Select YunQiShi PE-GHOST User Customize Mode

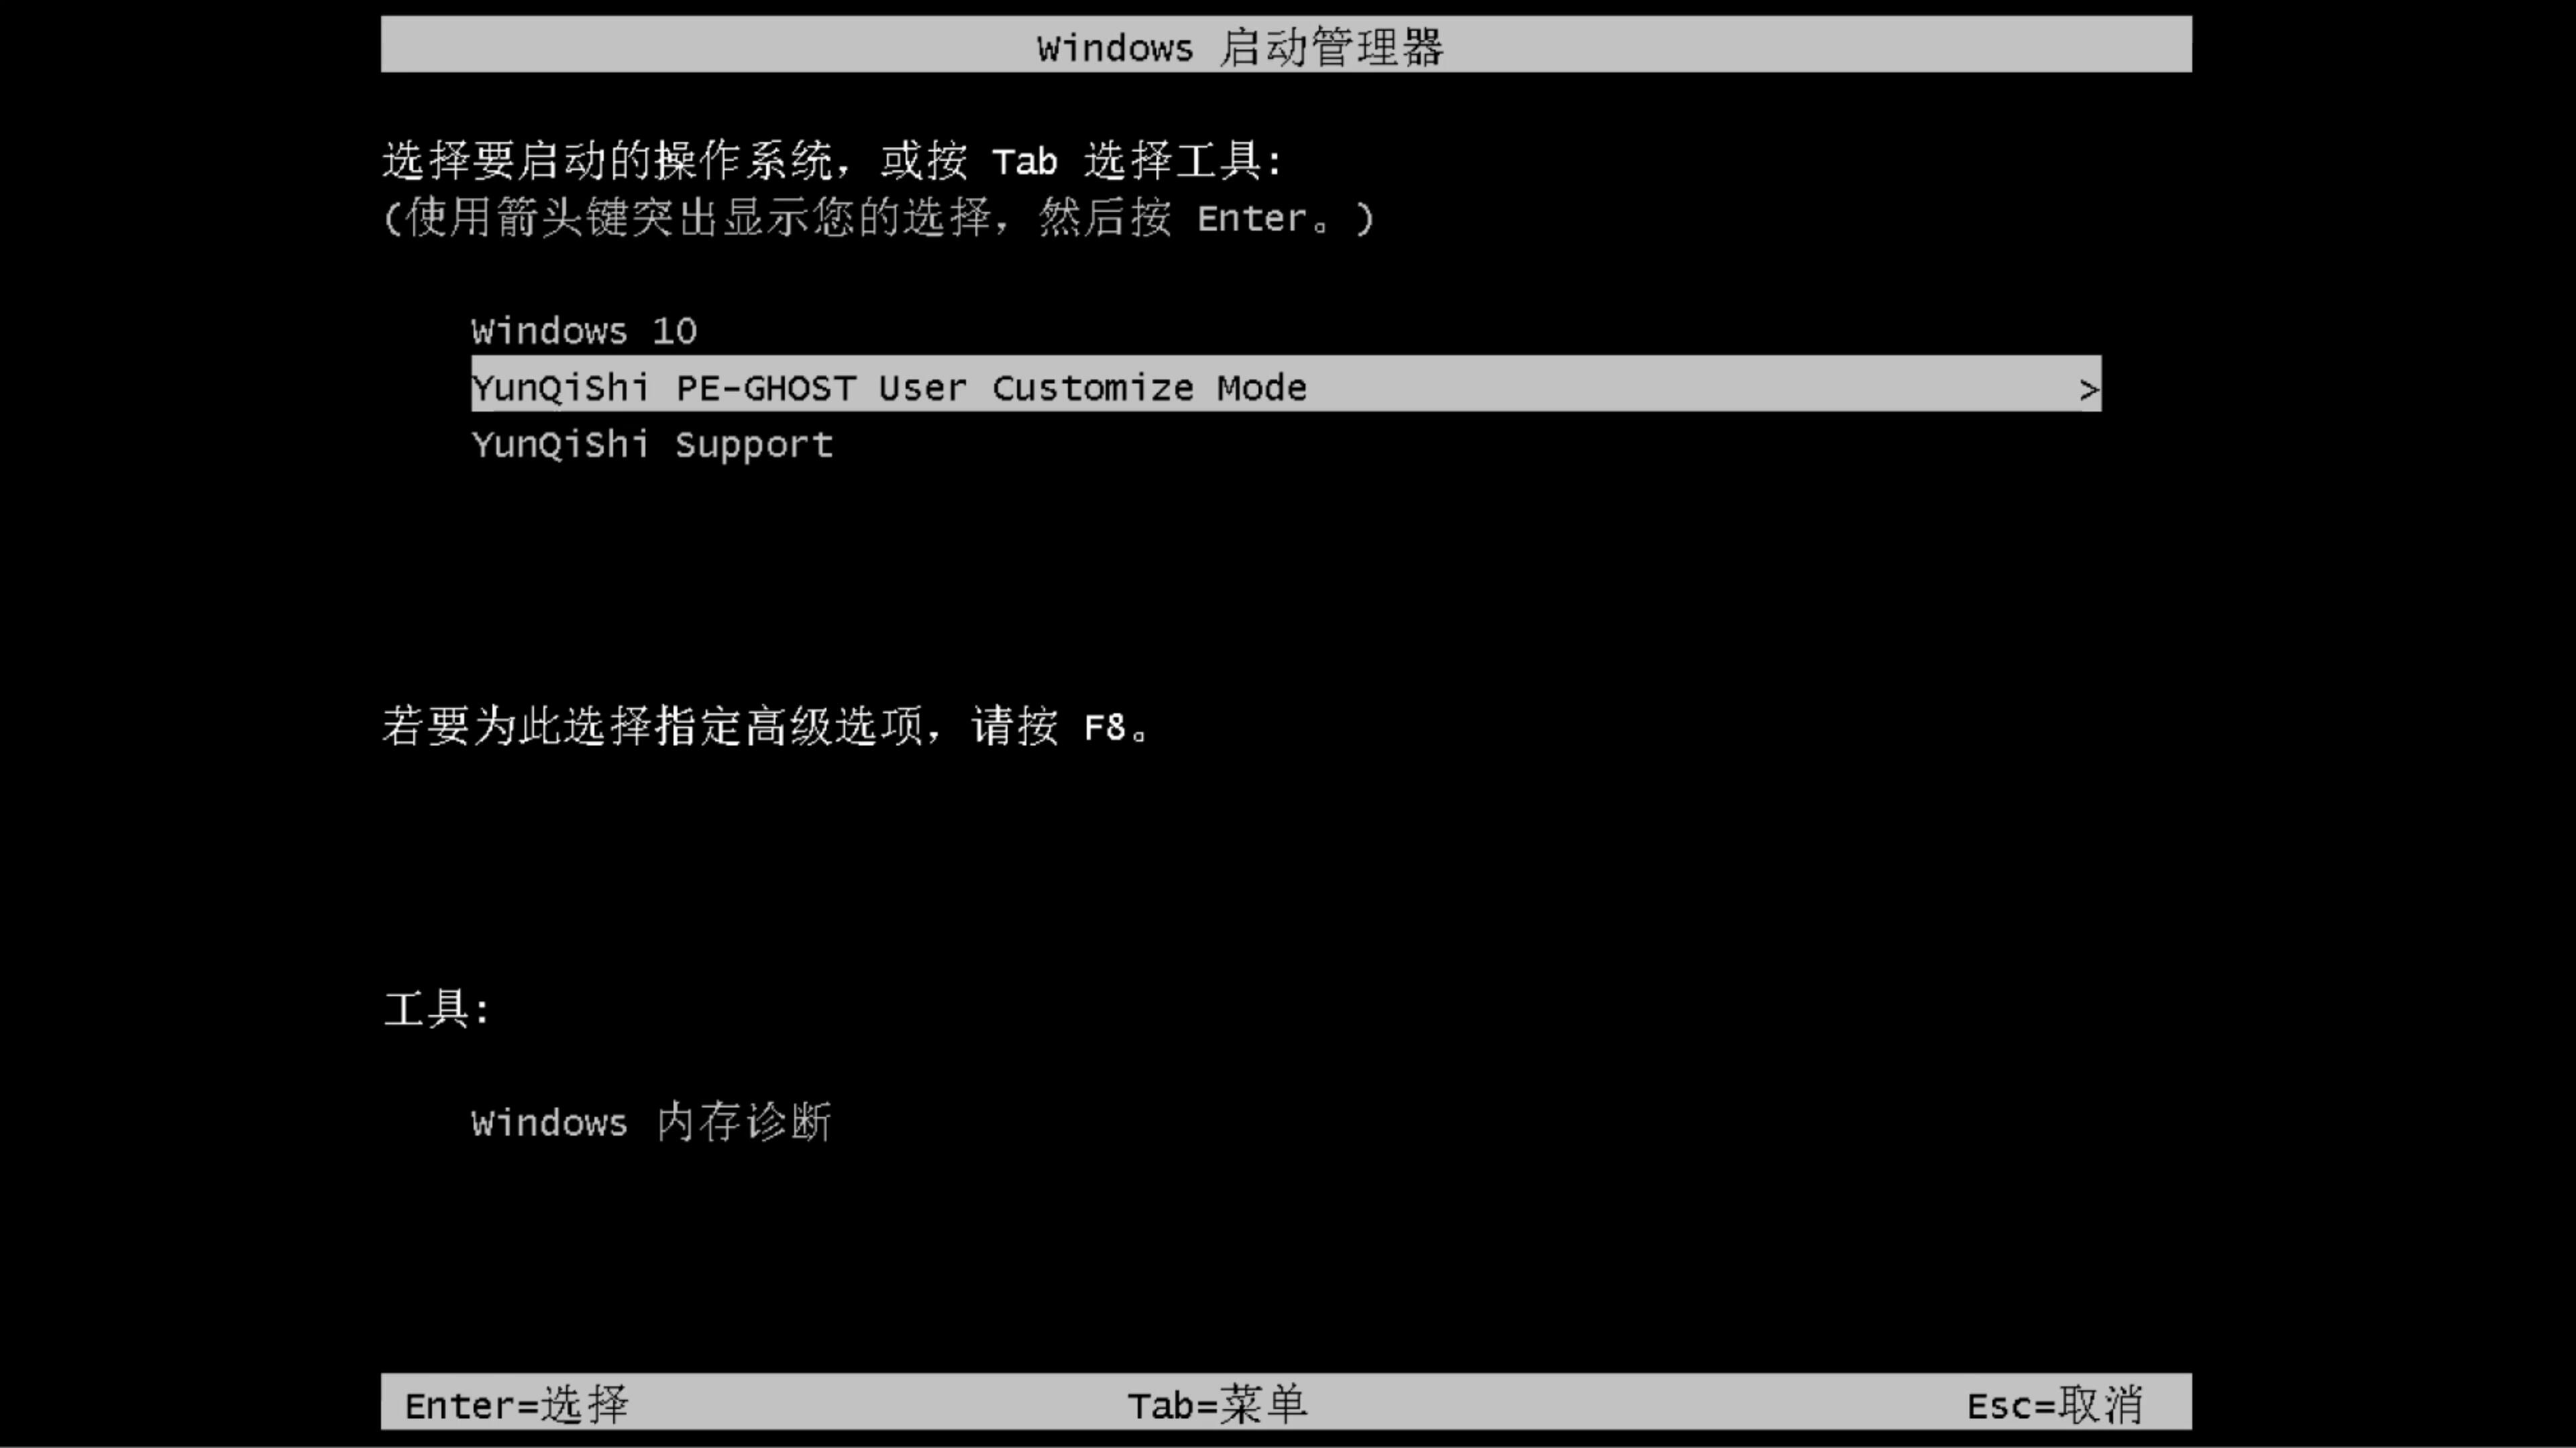point(1286,387)
